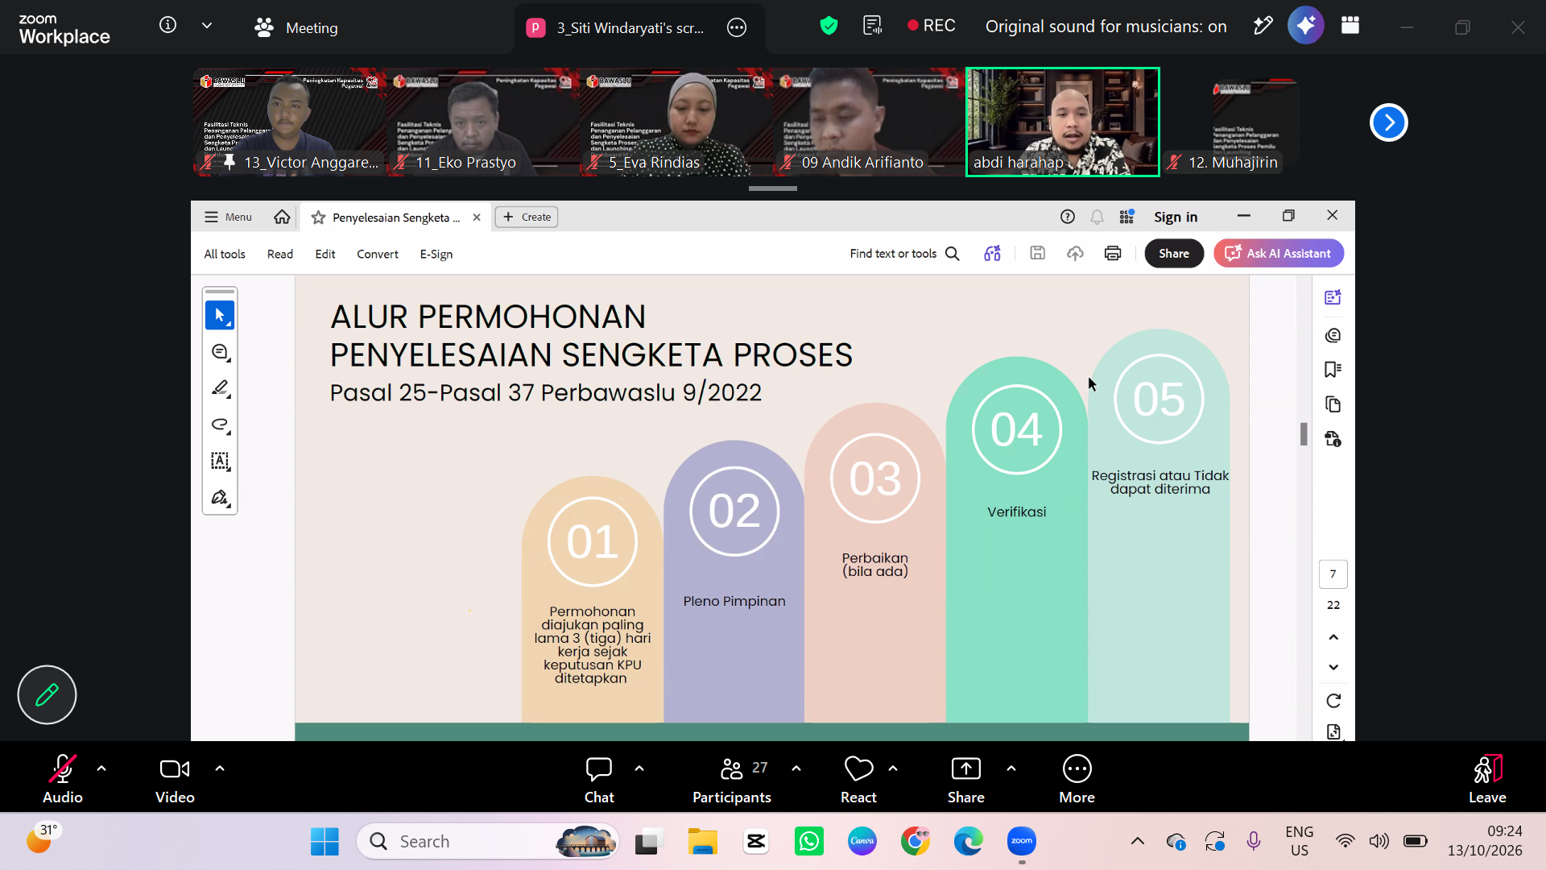Click the black Share button in Acrobat
The image size is (1546, 870).
point(1174,254)
